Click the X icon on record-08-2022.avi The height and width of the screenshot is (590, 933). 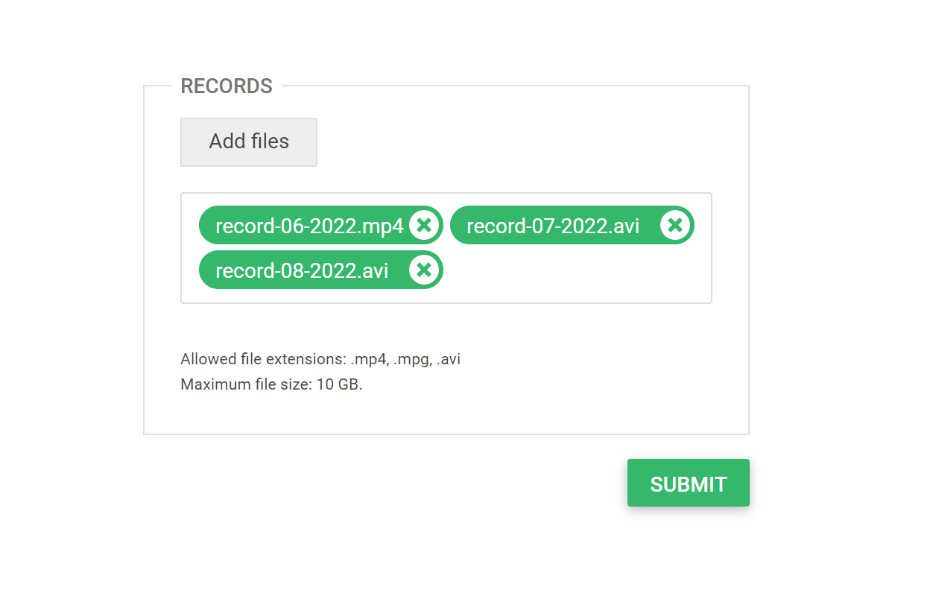coord(424,270)
